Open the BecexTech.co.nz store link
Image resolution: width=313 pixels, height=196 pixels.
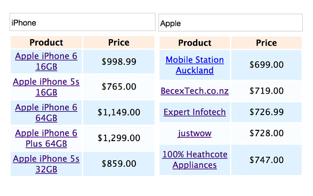tap(195, 91)
